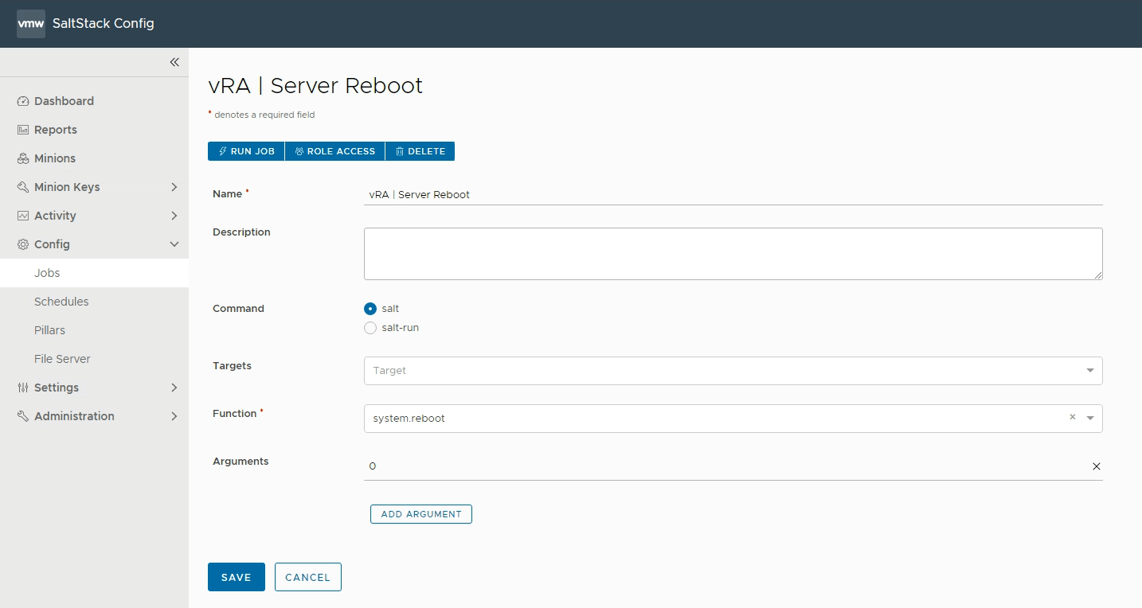
Task: Choose the salt-run command option
Action: (x=370, y=328)
